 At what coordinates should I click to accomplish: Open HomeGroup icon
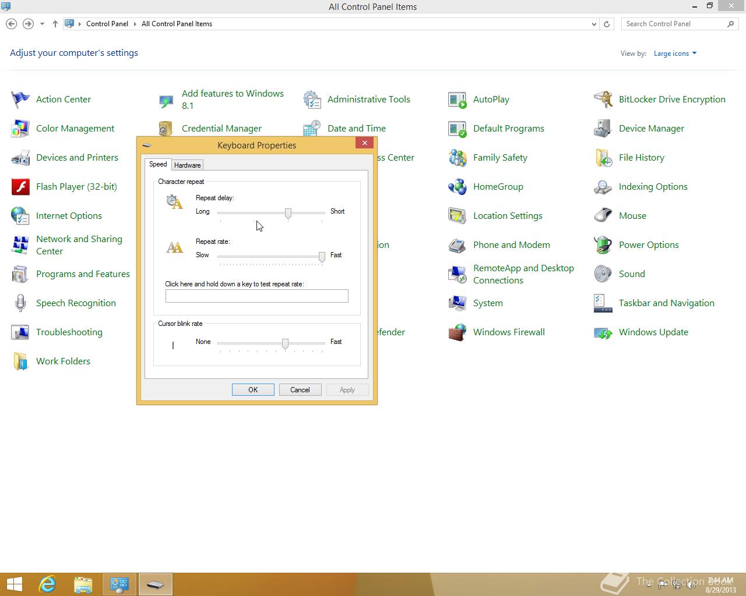pyautogui.click(x=458, y=187)
